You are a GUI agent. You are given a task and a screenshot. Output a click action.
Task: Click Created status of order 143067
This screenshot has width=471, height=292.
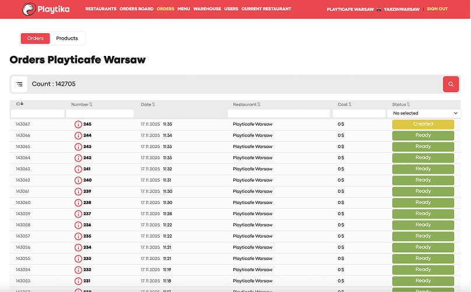[423, 124]
